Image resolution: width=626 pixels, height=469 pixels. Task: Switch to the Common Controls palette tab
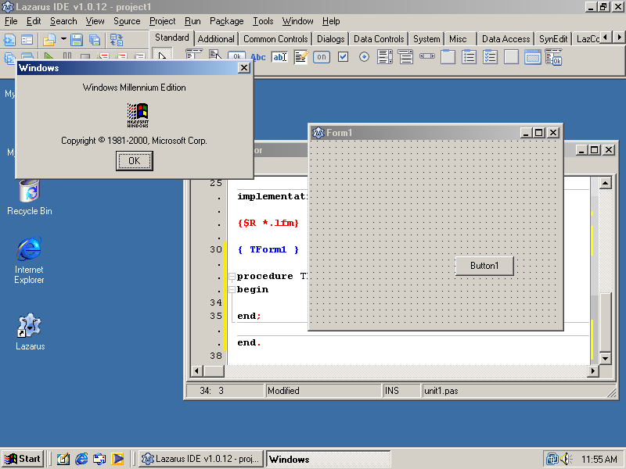click(x=275, y=39)
